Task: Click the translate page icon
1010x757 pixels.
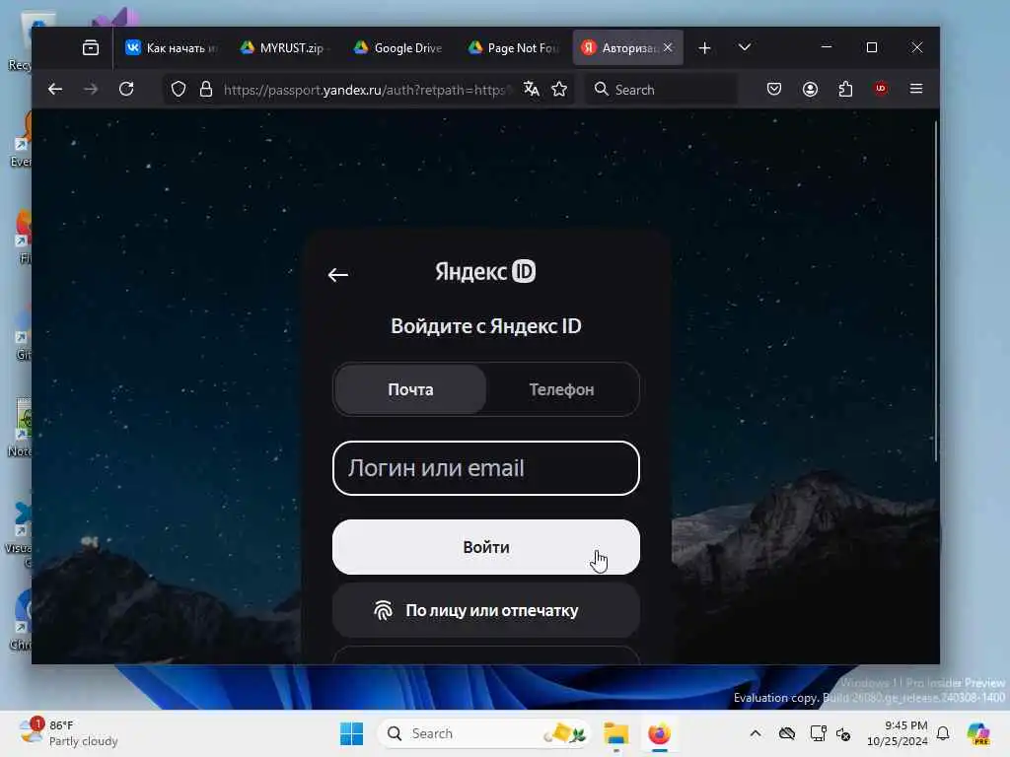Action: (532, 89)
